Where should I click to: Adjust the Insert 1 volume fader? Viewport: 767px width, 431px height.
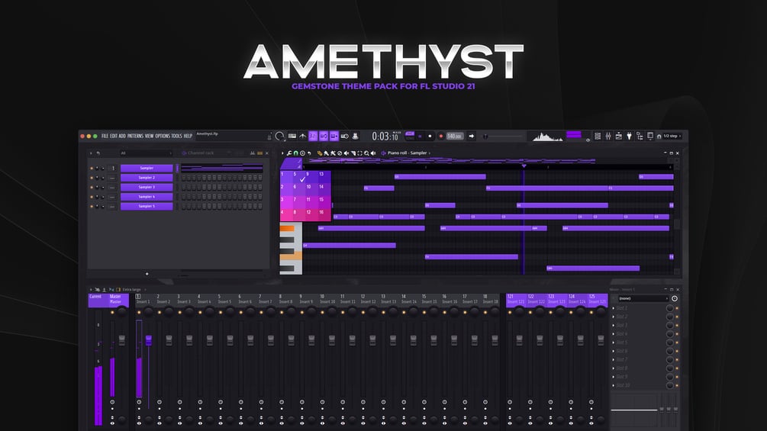point(149,340)
